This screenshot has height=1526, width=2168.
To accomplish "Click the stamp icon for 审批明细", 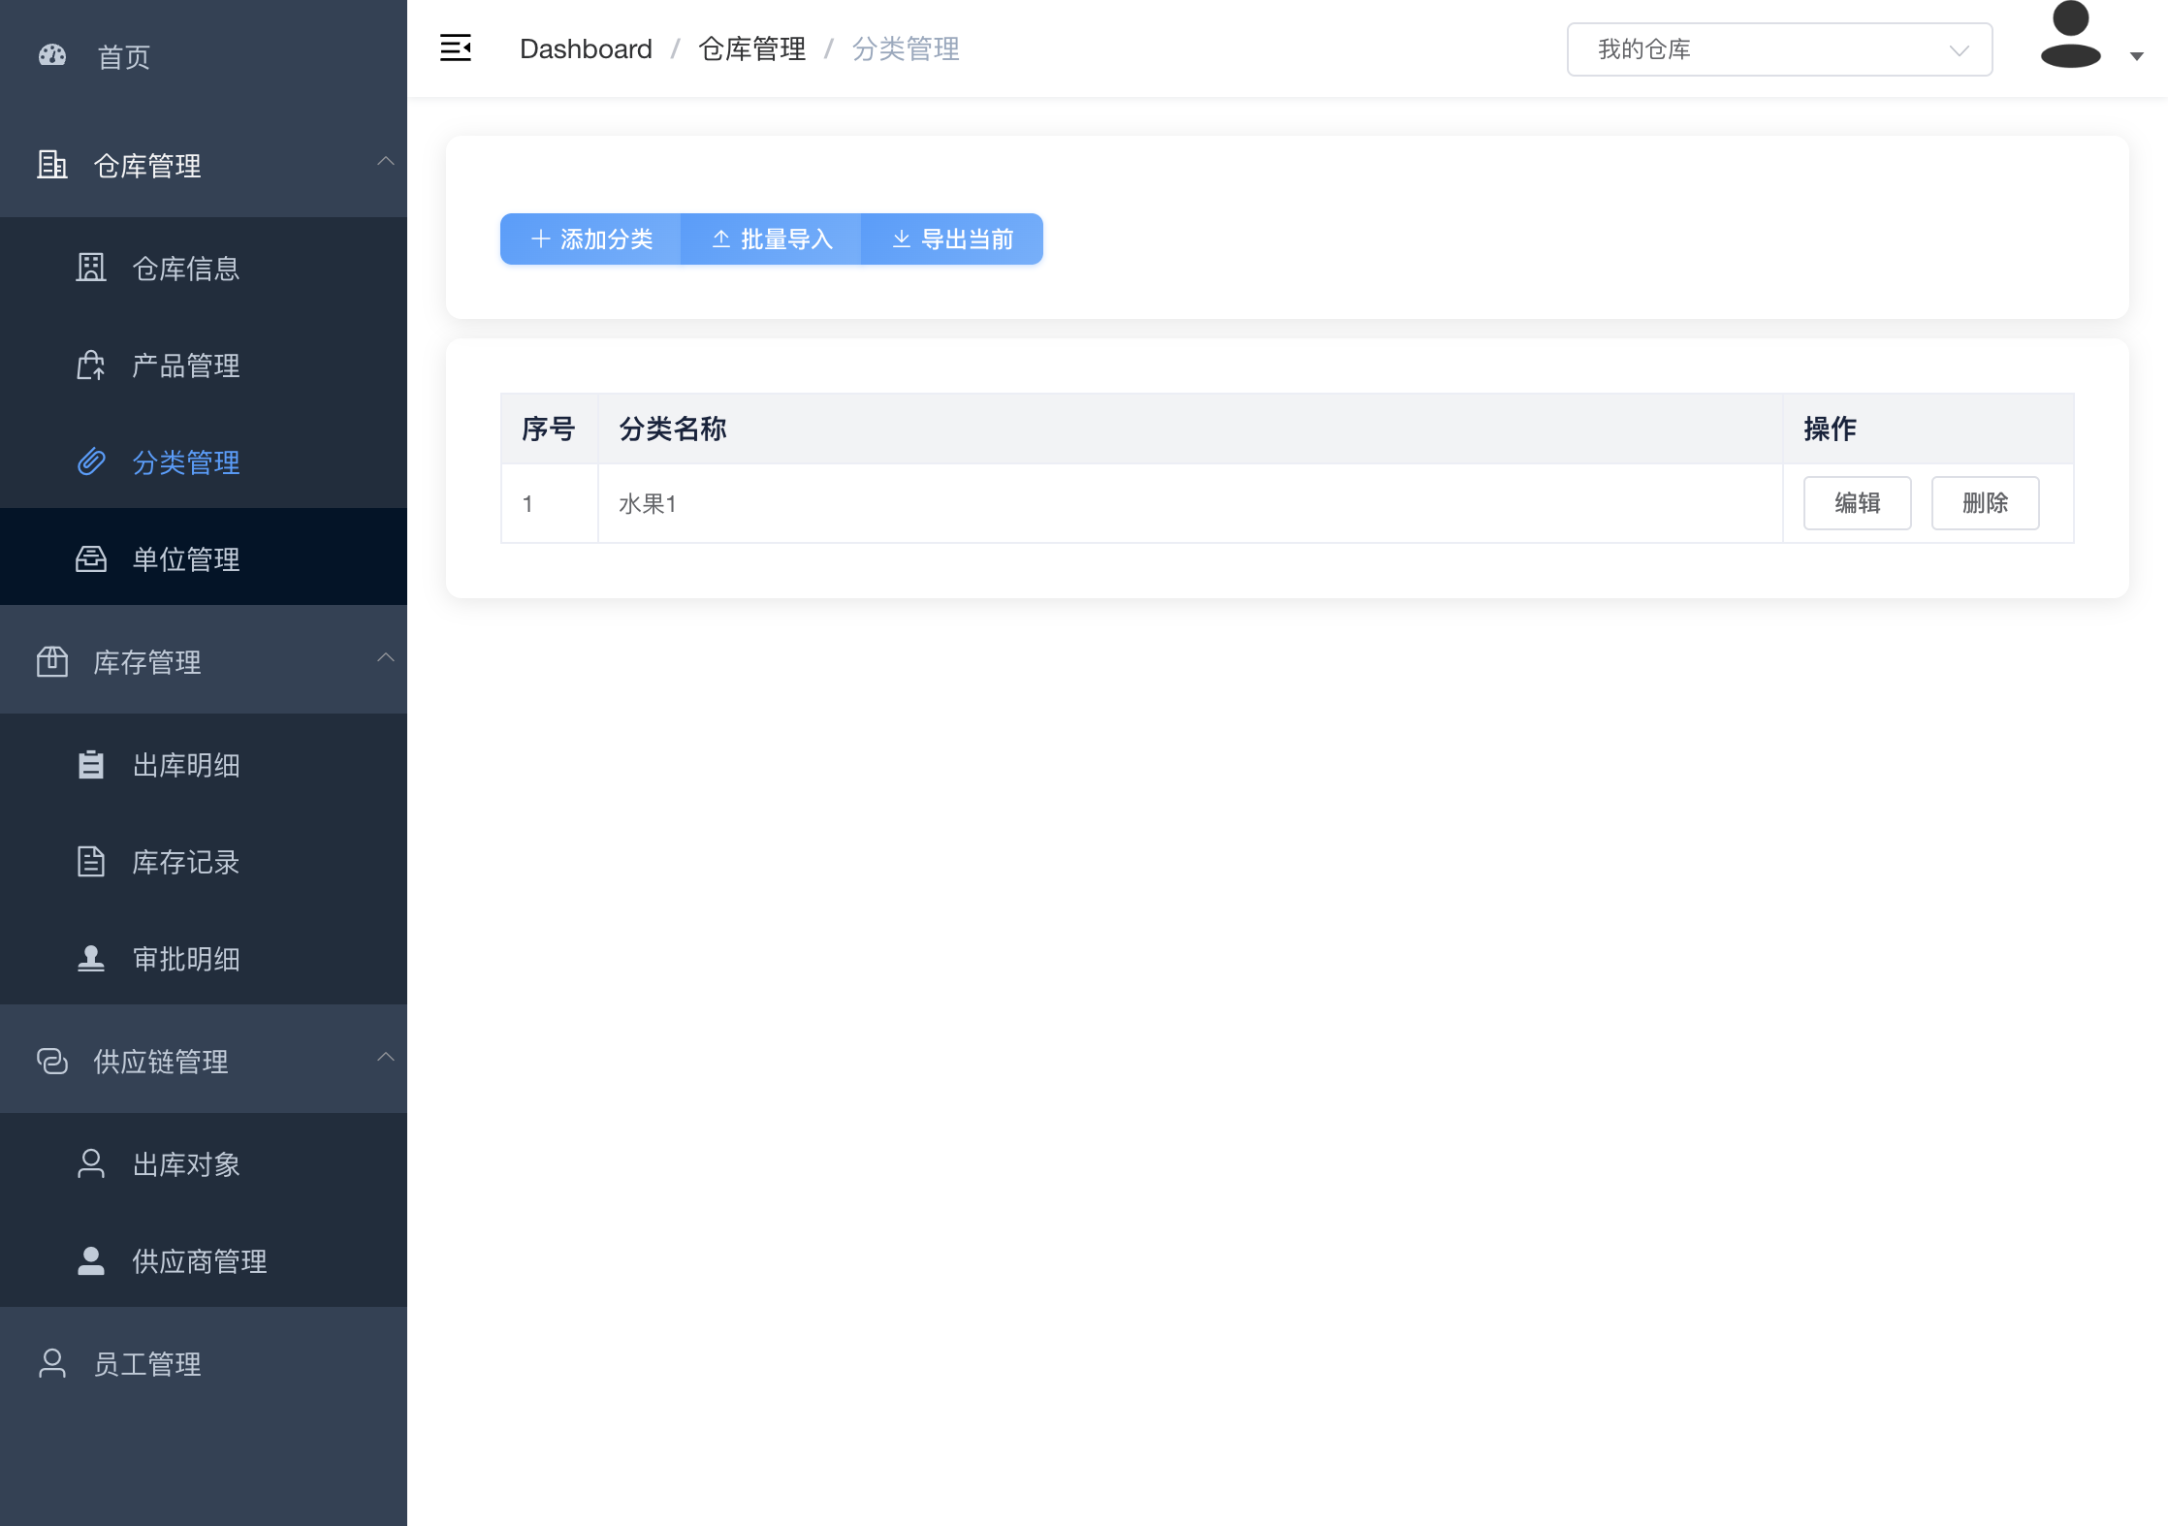I will (x=91, y=959).
